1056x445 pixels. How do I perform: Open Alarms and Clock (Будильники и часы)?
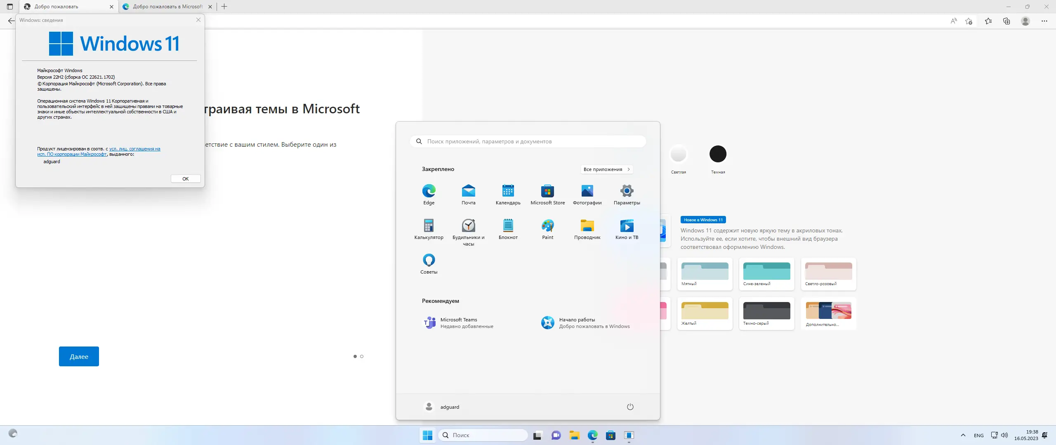(468, 226)
